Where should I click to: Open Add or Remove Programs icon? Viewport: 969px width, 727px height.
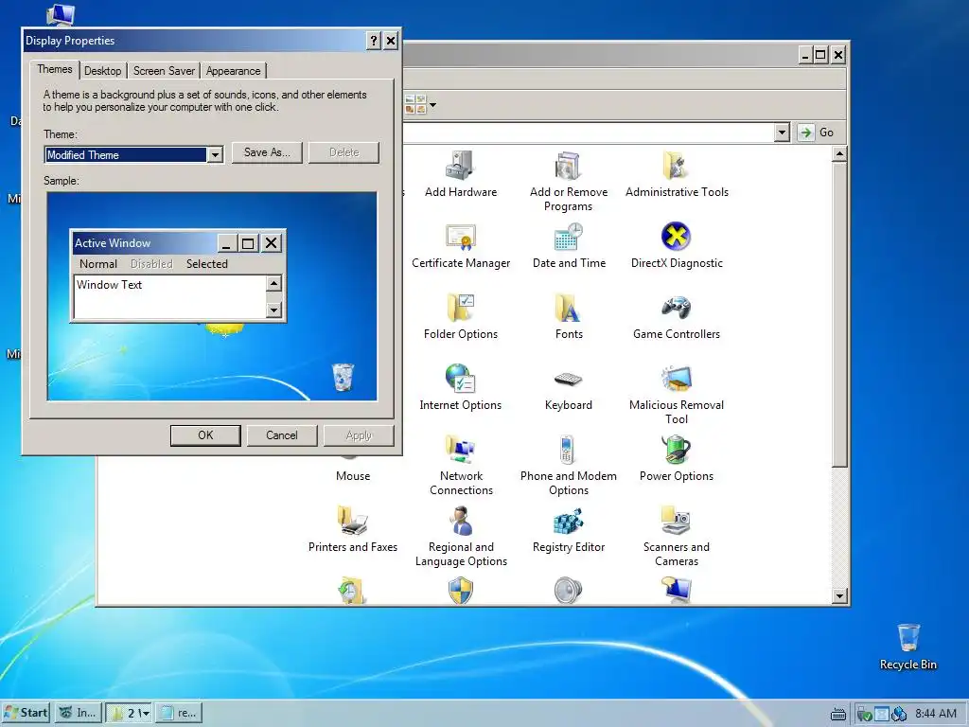[568, 166]
